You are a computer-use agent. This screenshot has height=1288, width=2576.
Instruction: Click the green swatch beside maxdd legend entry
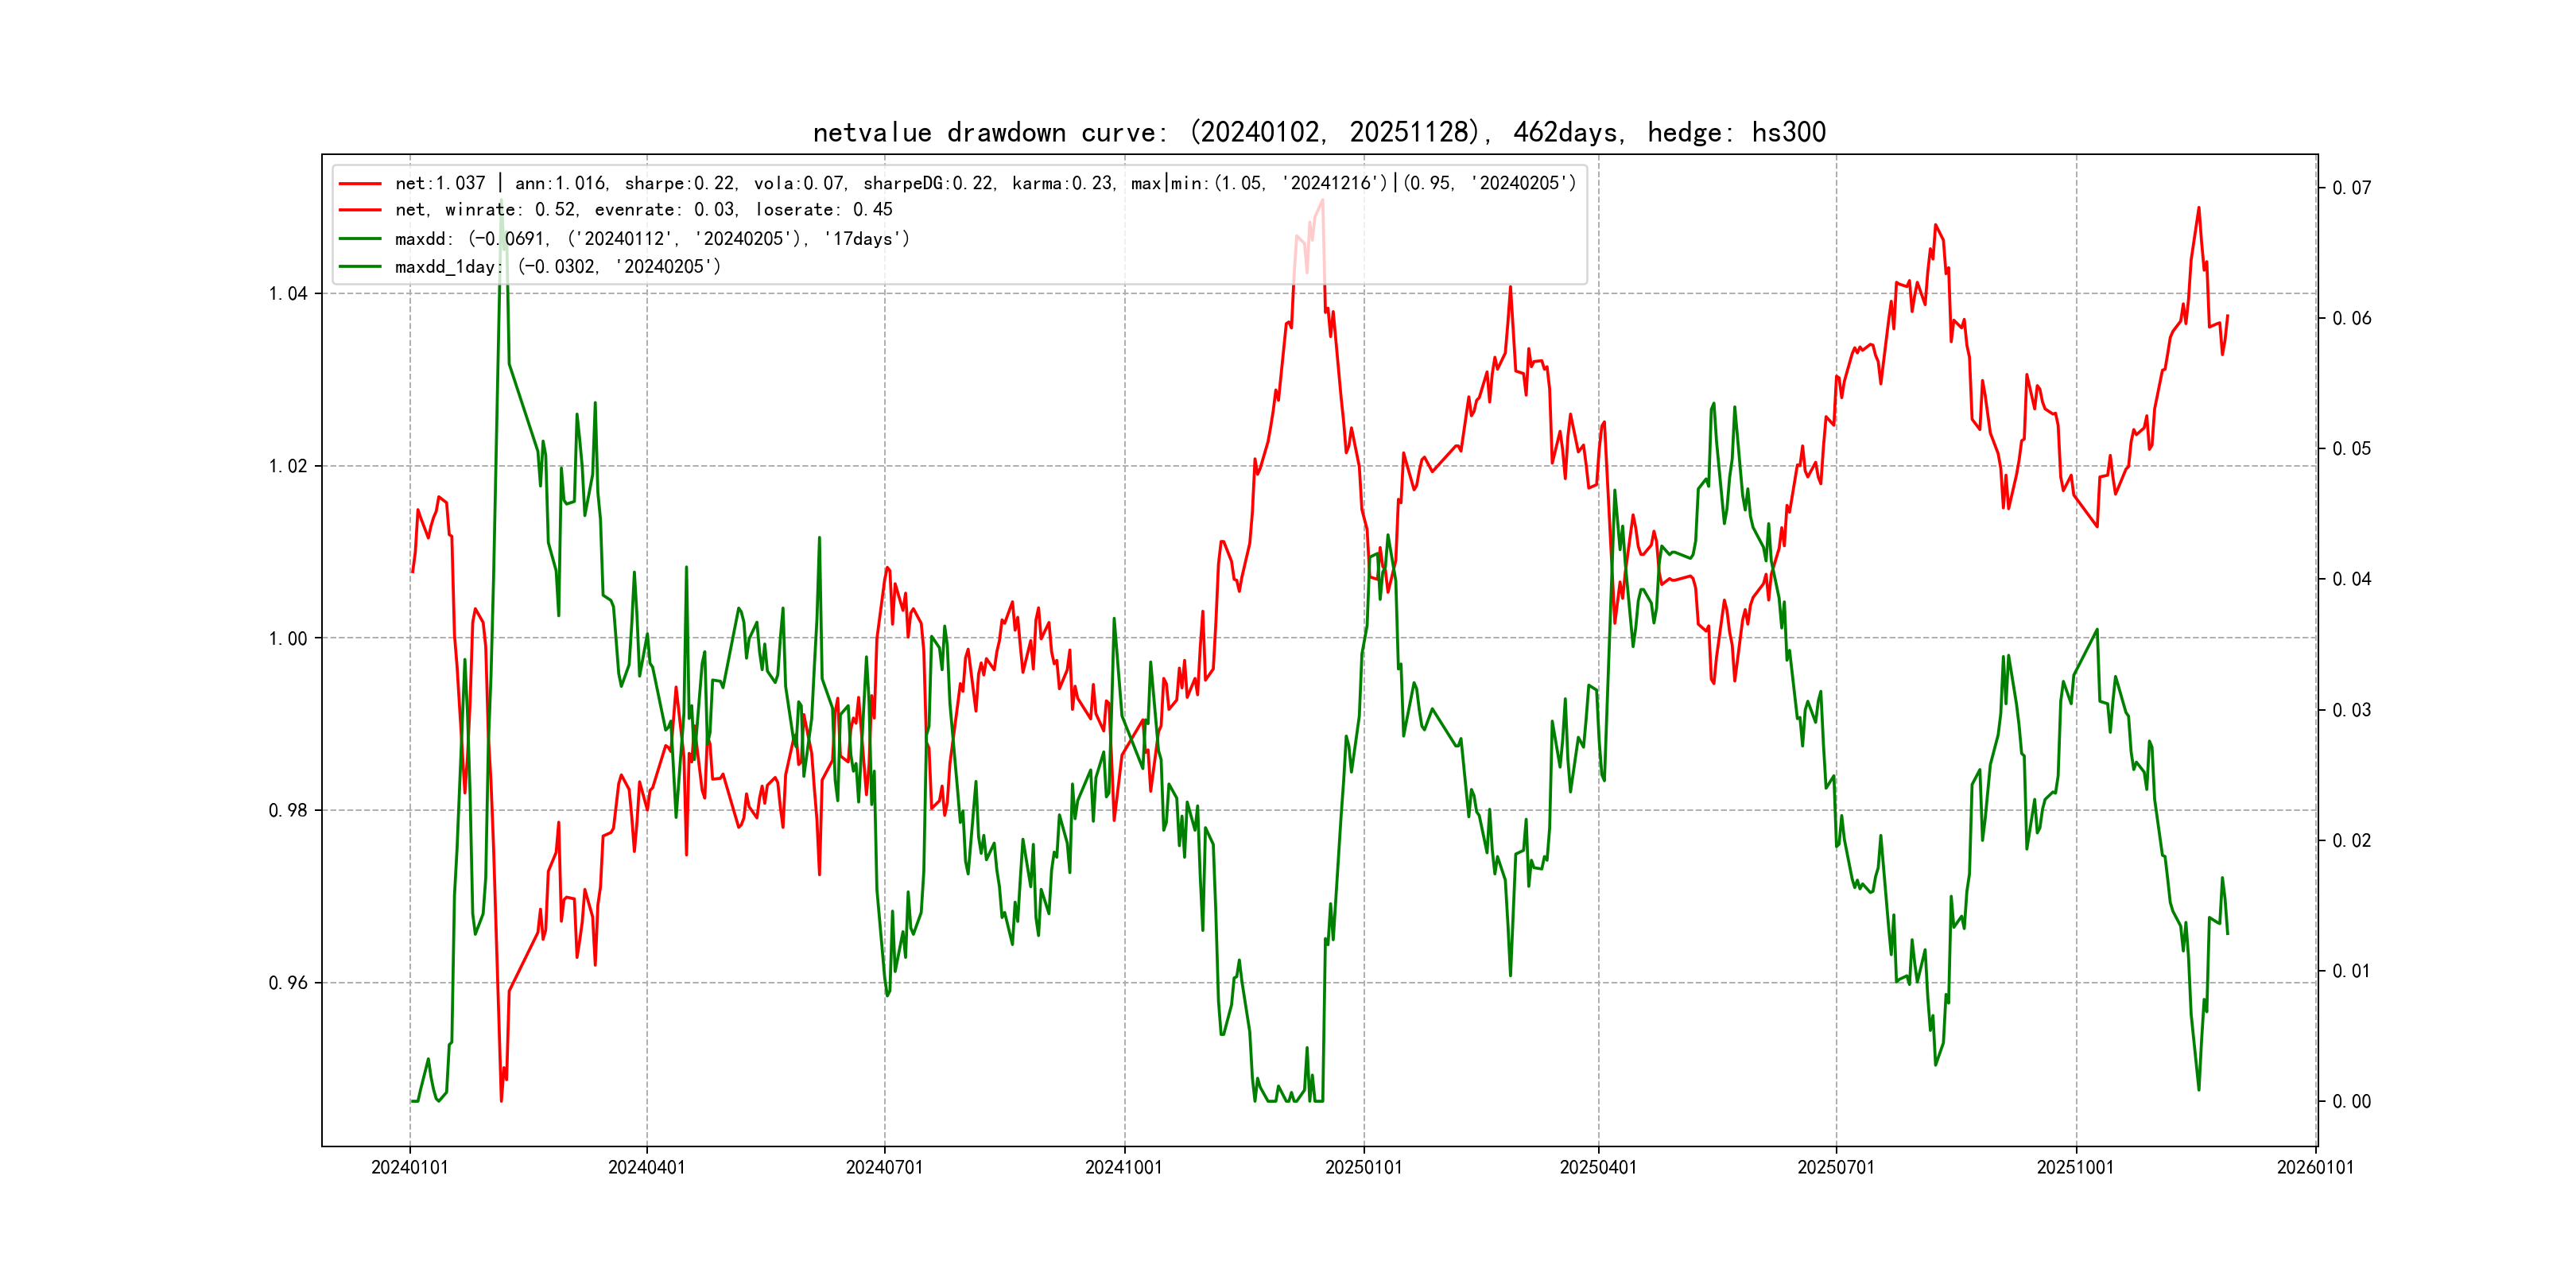(360, 239)
